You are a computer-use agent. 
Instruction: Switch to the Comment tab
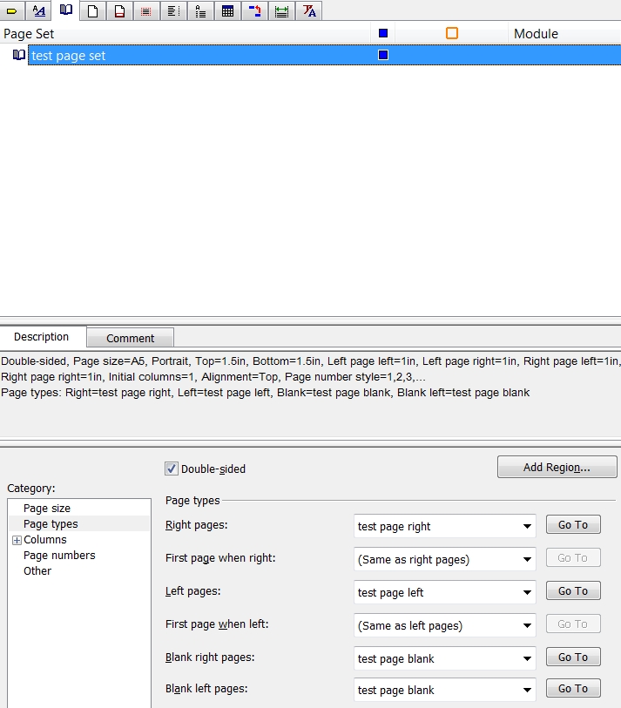click(130, 338)
